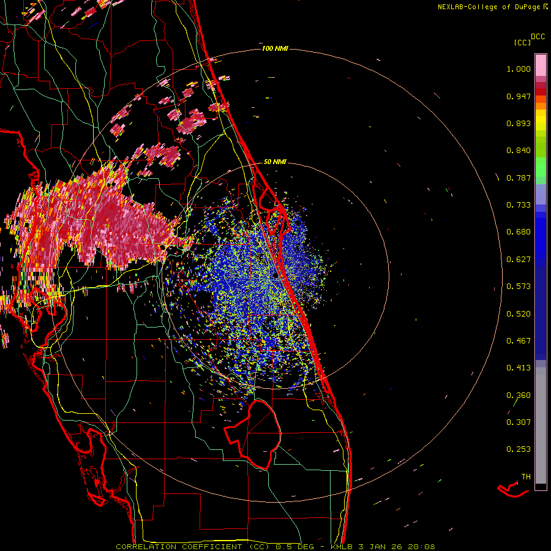551x551 pixels.
Task: Click the 0.253 legend value
Action: (519, 449)
